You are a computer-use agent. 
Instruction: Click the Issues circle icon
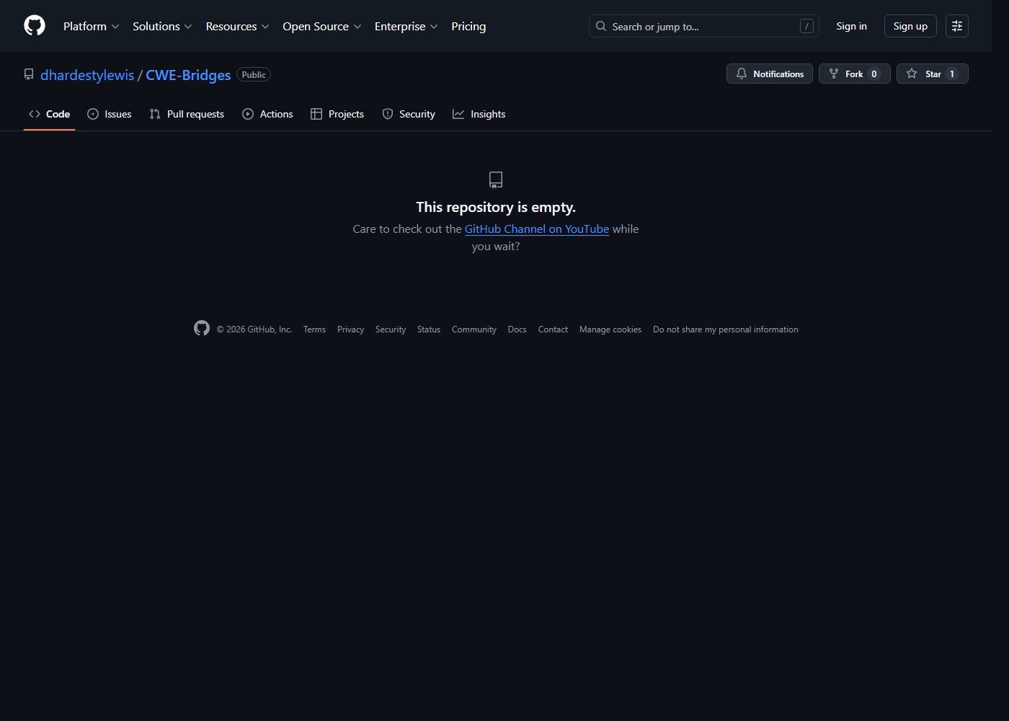[92, 113]
